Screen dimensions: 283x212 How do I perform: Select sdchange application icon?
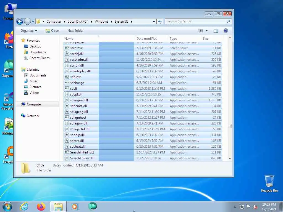pos(67,83)
